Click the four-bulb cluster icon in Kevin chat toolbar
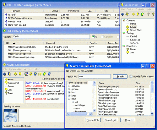Image resolution: width=157 pixels, height=130 pixels. tap(15, 74)
